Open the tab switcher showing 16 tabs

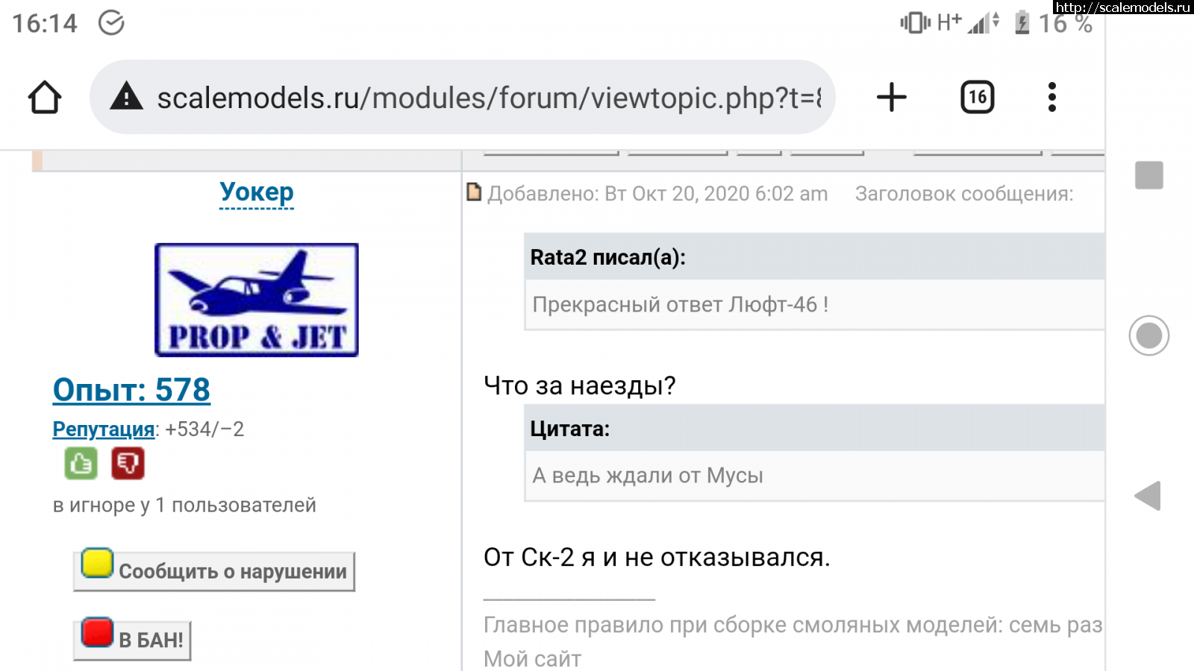[x=978, y=97]
